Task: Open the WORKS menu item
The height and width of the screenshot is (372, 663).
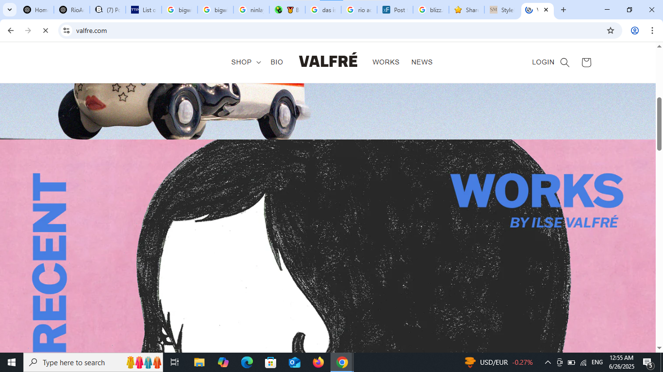Action: point(386,62)
